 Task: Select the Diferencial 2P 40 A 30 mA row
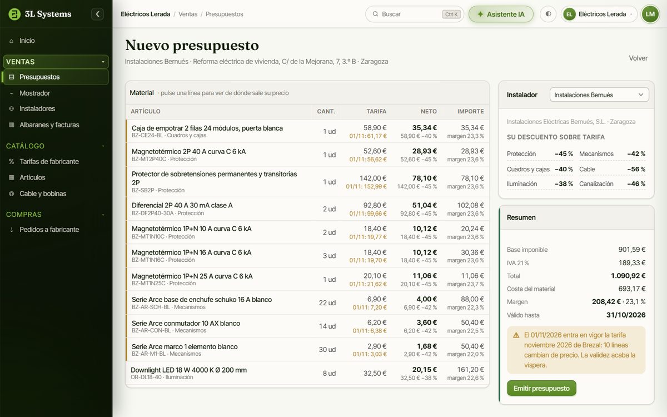tap(307, 209)
